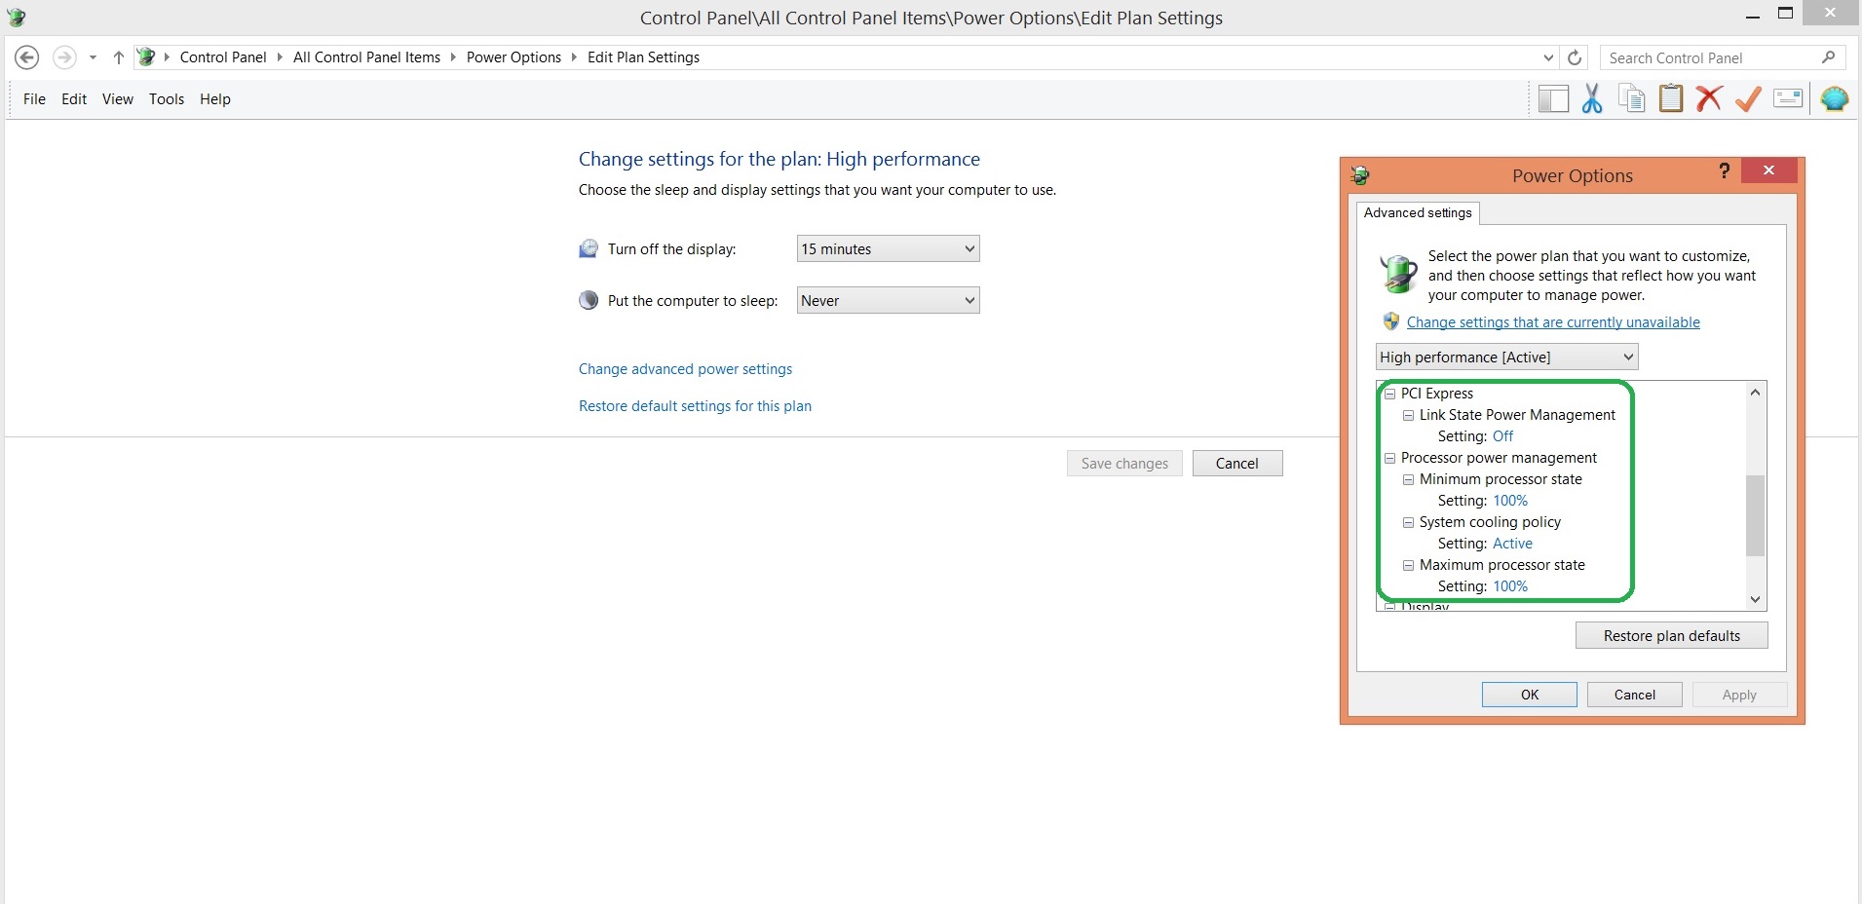Click the Help question mark in dialog
This screenshot has height=904, width=1862.
click(1725, 170)
